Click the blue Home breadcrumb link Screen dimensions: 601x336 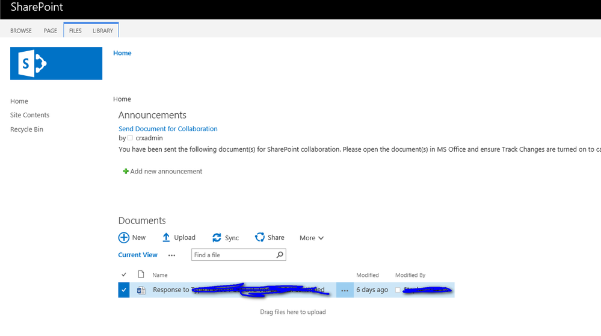coord(122,53)
